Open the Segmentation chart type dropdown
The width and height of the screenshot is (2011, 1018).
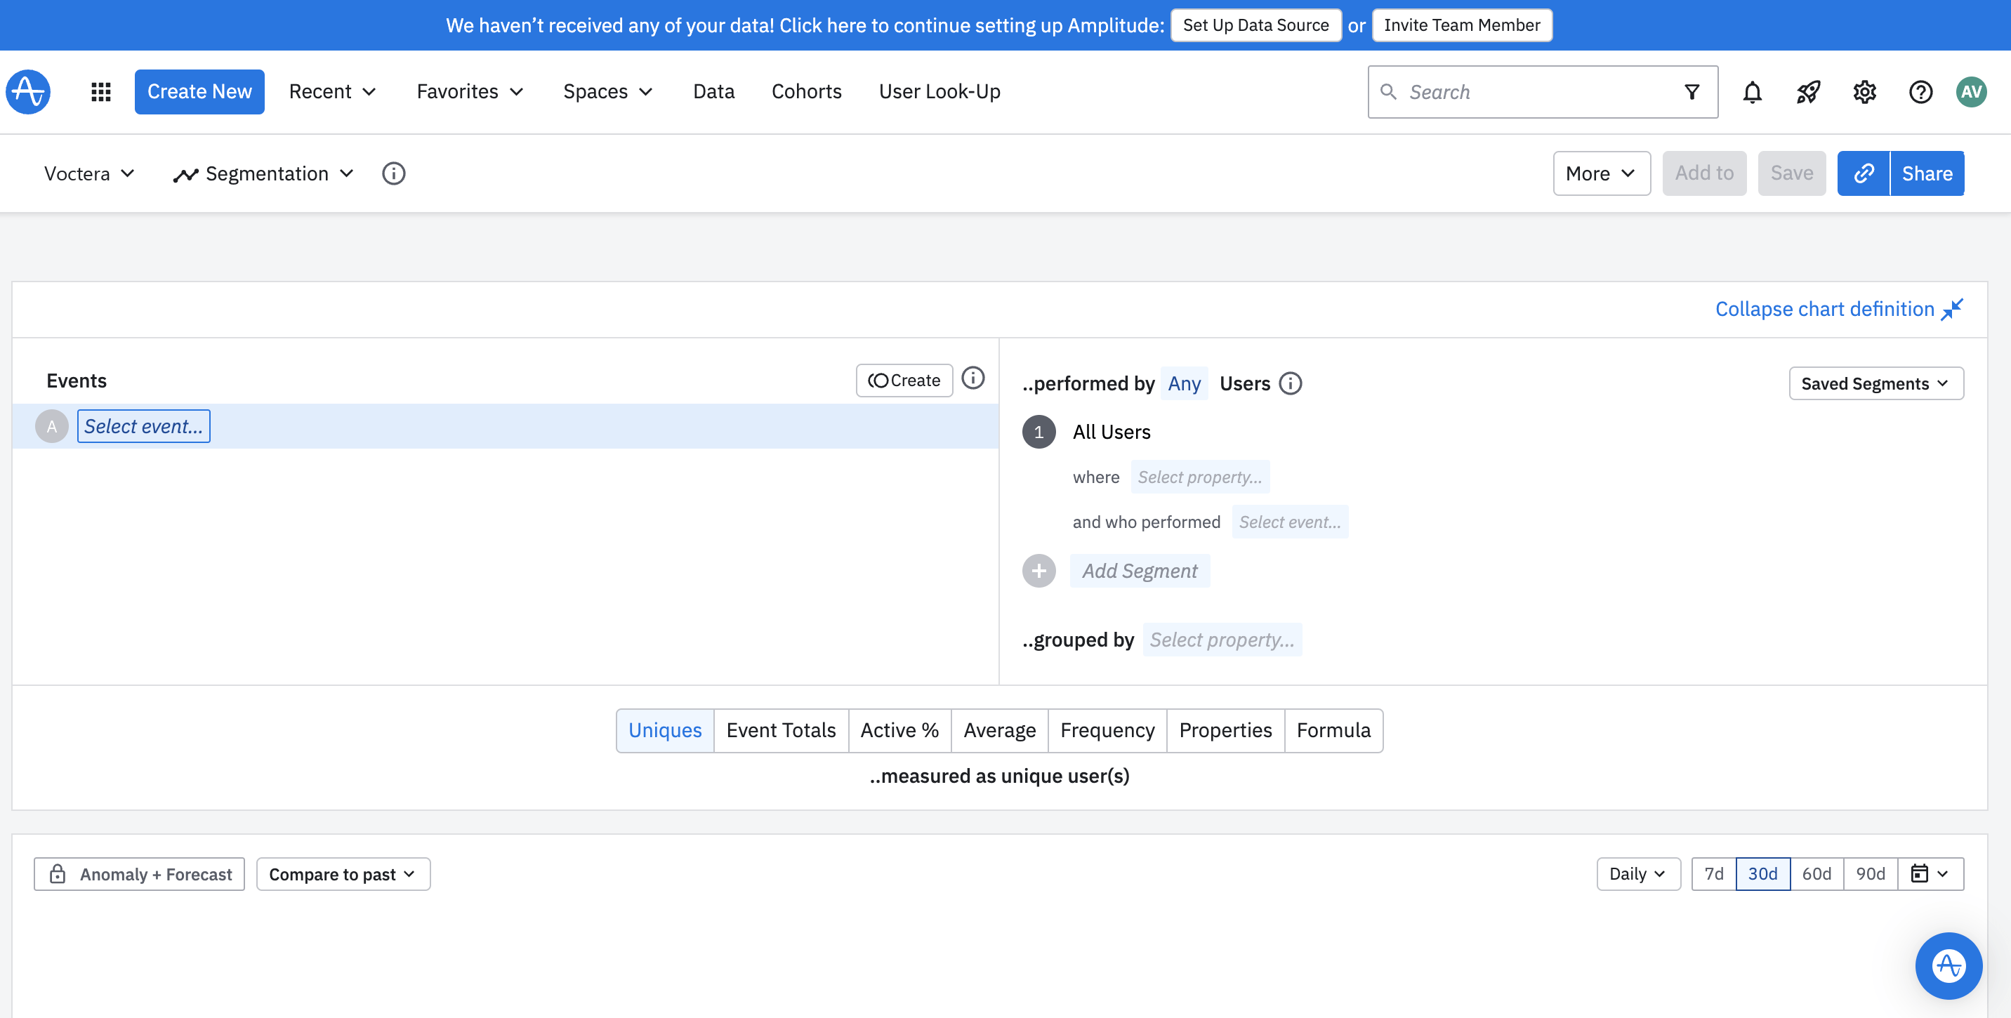[264, 173]
